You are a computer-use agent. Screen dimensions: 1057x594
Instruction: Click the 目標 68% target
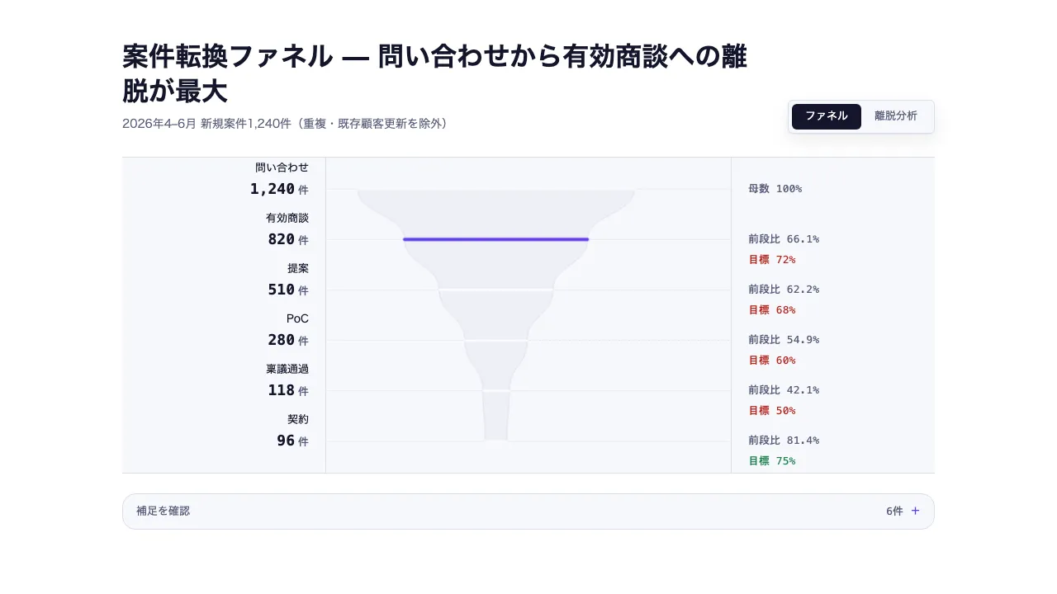coord(772,309)
